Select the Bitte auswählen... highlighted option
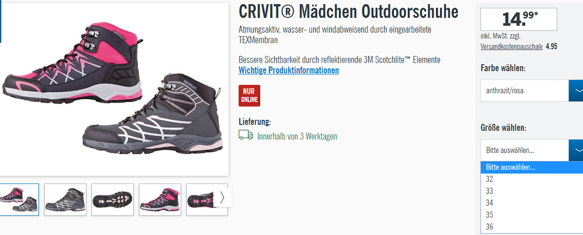This screenshot has width=583, height=235. 532,167
